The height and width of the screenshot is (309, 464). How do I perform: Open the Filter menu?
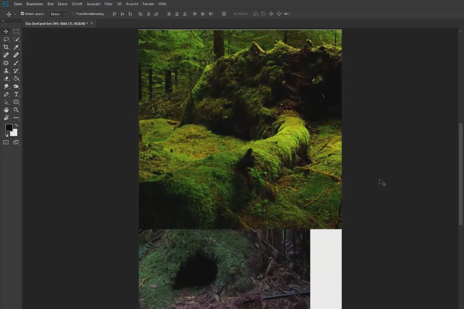point(108,4)
